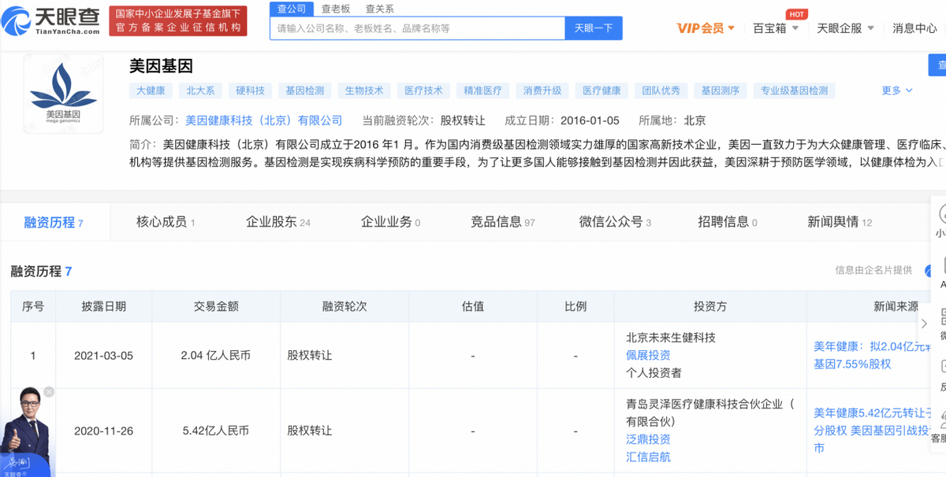The width and height of the screenshot is (946, 477).
Task: Select the 查老板 search tab
Action: click(x=336, y=9)
